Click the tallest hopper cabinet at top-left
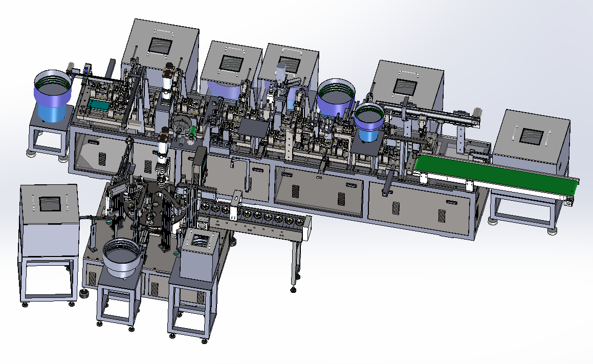This screenshot has width=593, height=364. (160, 54)
